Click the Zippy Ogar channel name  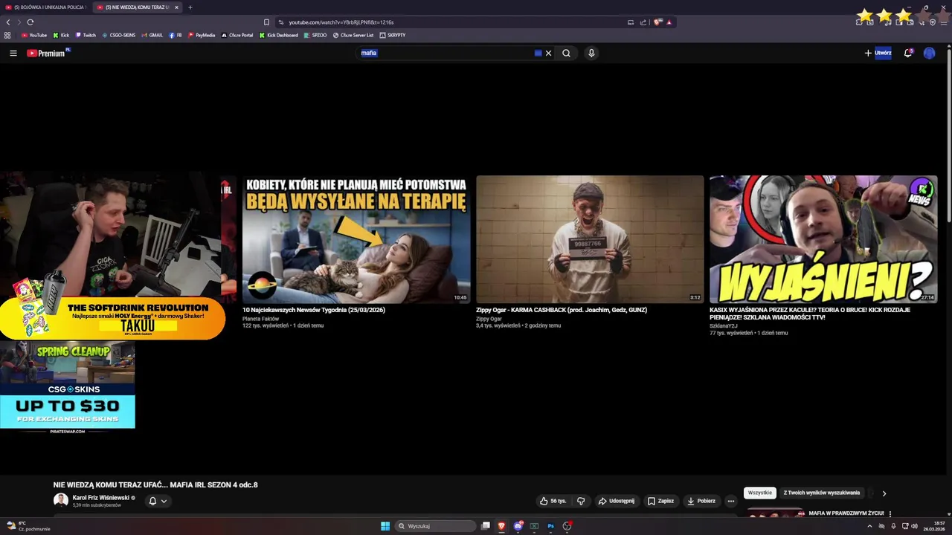tap(489, 319)
